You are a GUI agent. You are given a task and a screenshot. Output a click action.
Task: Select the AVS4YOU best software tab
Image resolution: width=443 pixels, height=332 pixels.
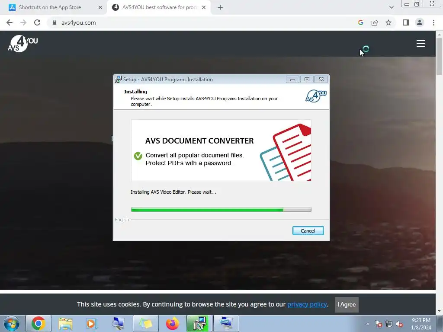(x=159, y=8)
